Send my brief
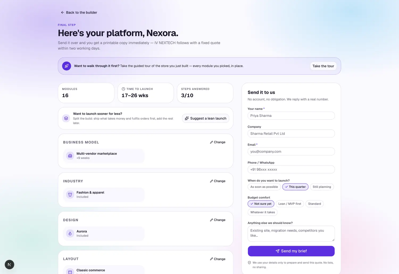This screenshot has height=274, width=399. [291, 251]
